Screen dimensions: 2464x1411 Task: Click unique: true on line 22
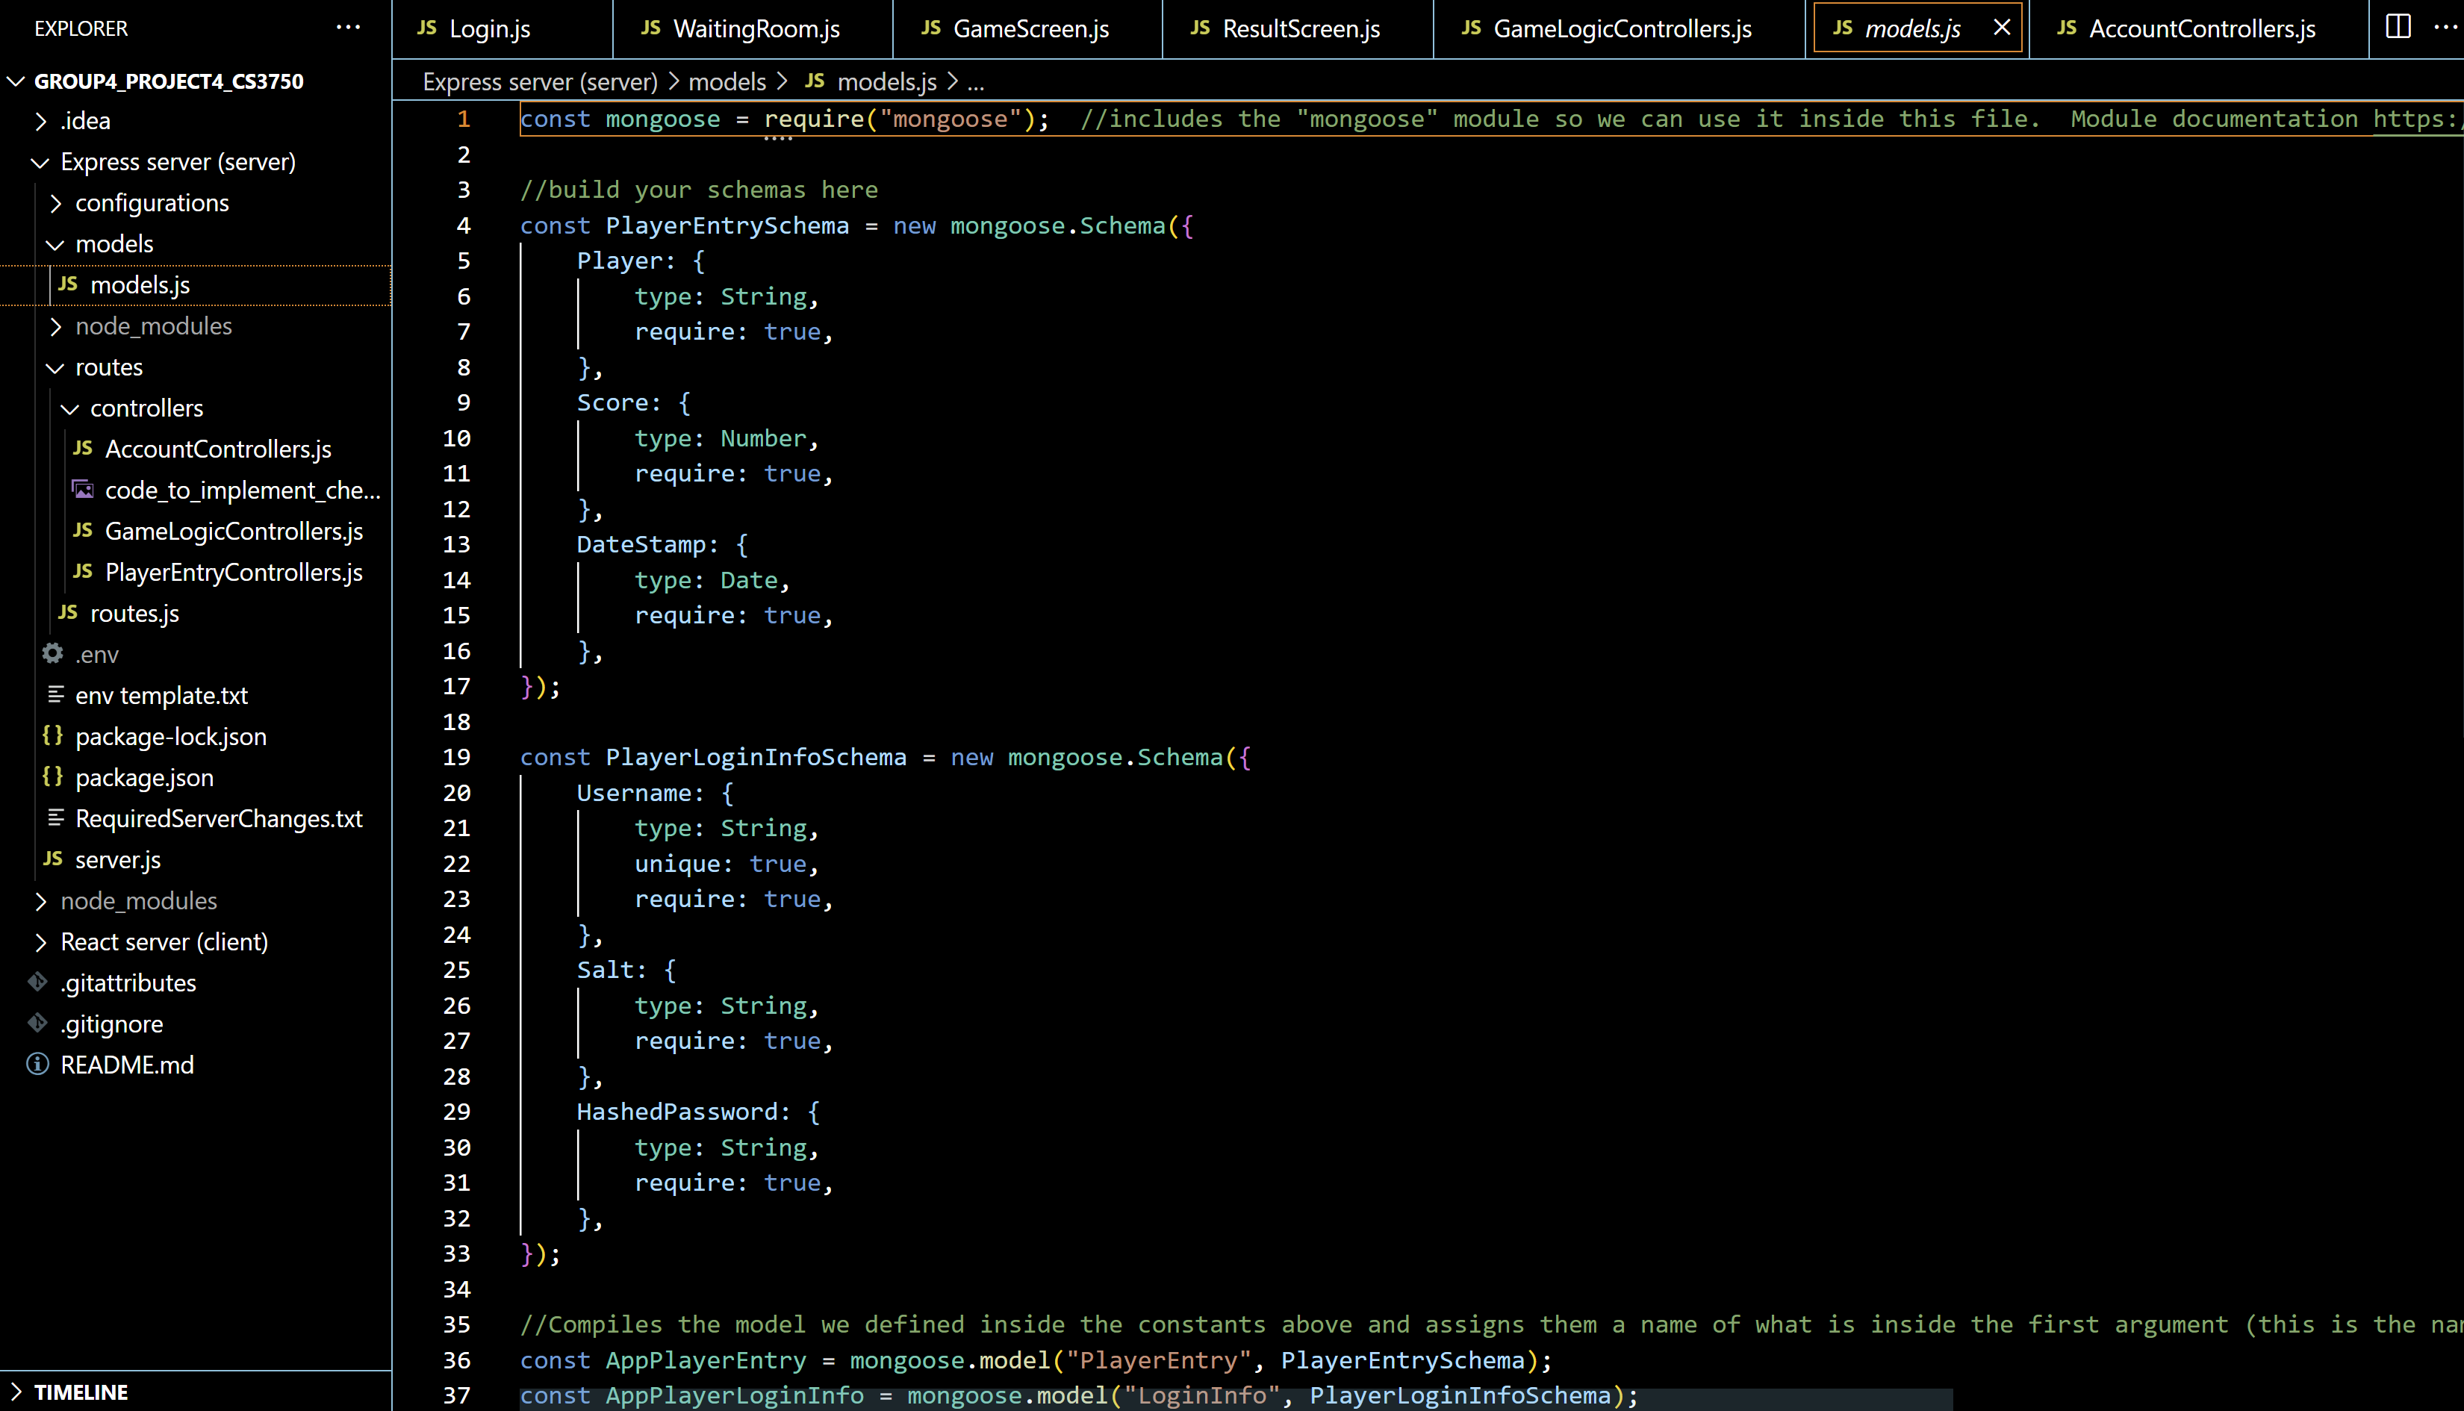720,864
